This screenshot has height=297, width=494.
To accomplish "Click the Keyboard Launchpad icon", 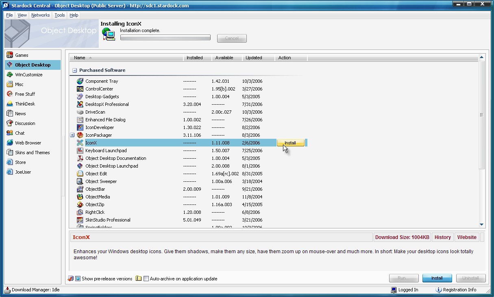I will 80,151.
